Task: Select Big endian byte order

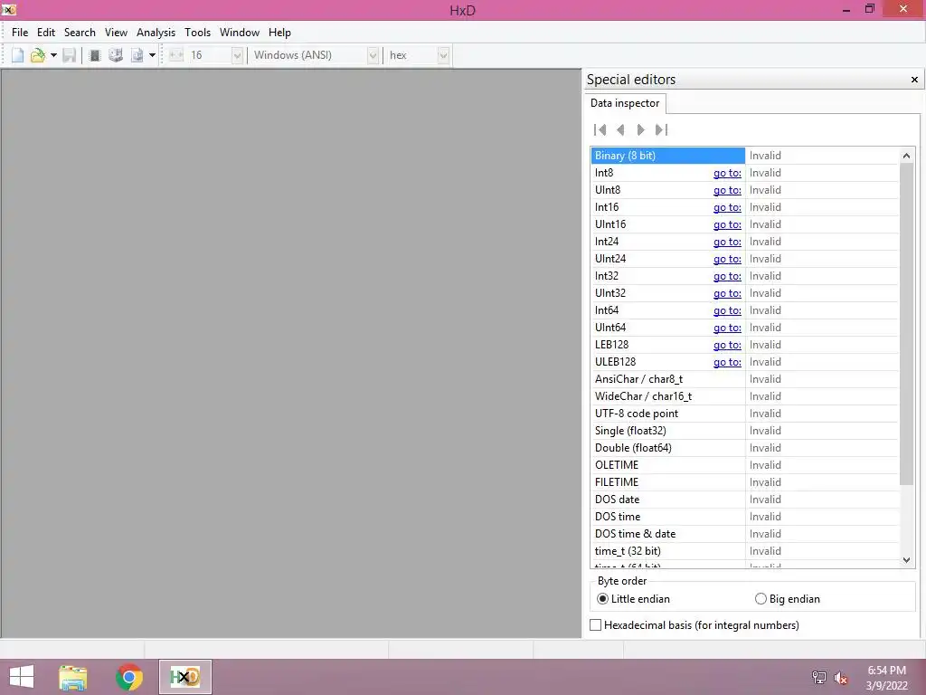Action: pos(788,599)
